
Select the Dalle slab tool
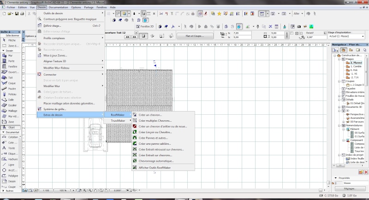point(10,100)
